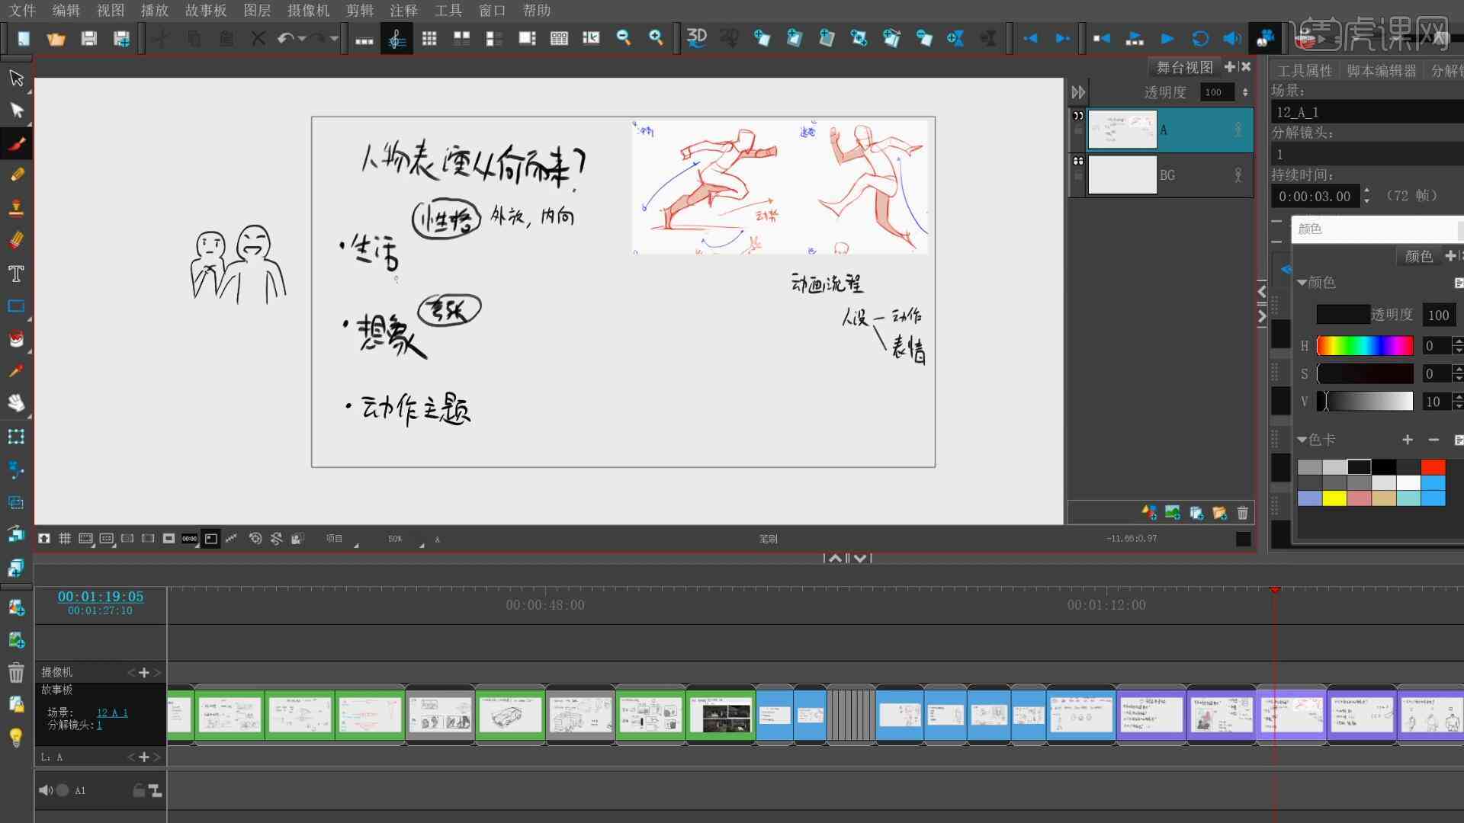
Task: Click the light bulb icon in left toolbar
Action: point(16,737)
